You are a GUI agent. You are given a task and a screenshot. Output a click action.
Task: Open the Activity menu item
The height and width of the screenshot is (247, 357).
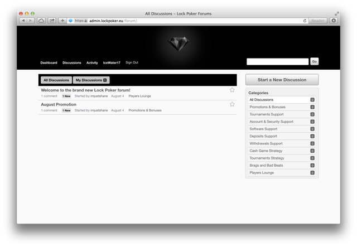click(x=92, y=63)
